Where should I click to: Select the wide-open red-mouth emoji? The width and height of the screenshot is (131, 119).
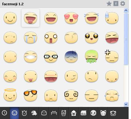(51, 76)
